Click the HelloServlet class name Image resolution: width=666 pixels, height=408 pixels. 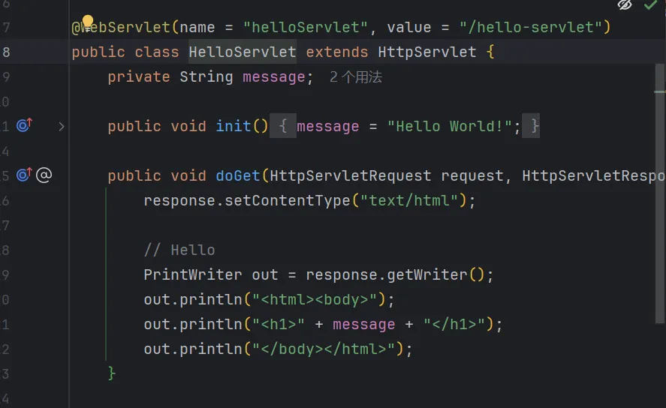(243, 52)
